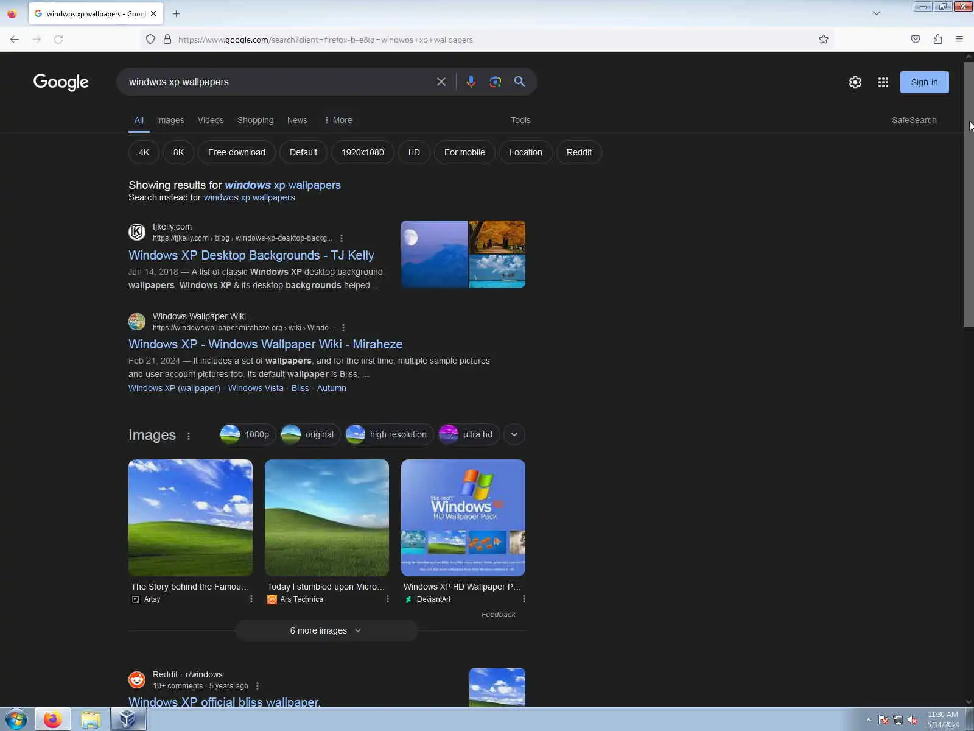Screen dimensions: 974x731
Task: Open Firefox shield tracking protection icon
Action: [x=150, y=40]
